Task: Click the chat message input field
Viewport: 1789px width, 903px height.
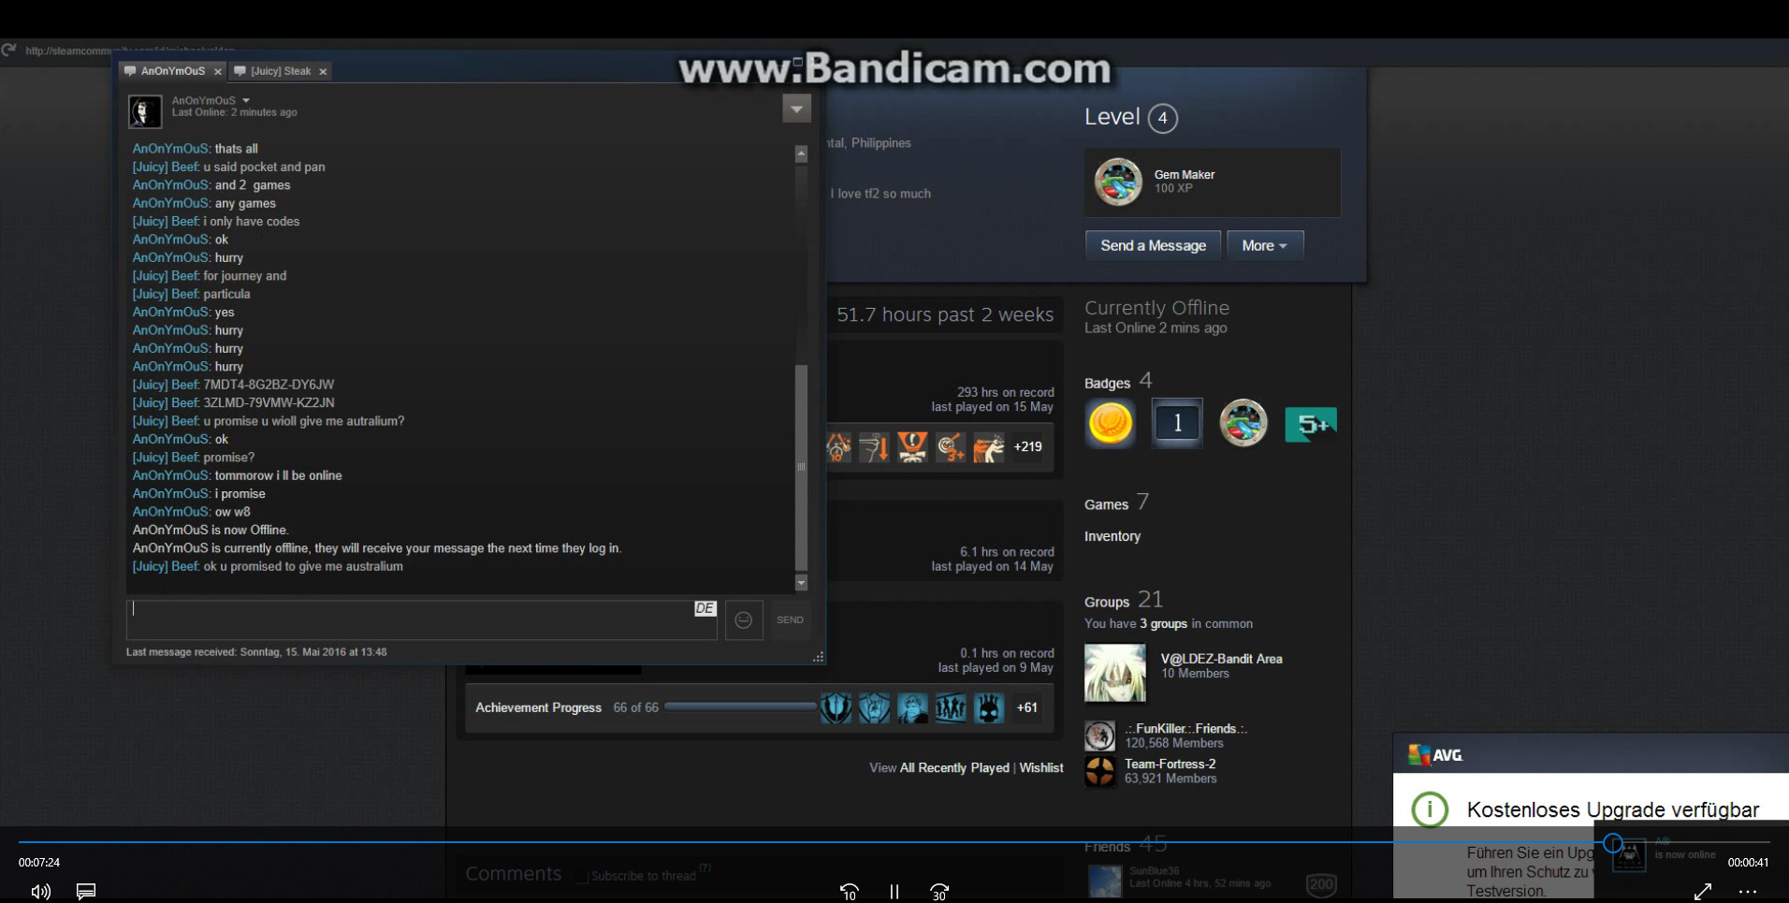Action: tap(412, 619)
